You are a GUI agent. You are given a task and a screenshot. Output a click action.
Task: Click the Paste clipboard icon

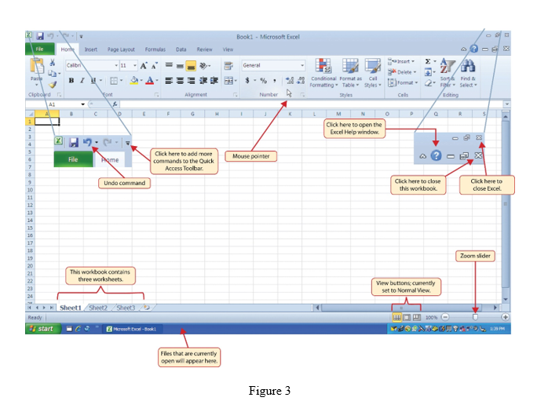37,67
